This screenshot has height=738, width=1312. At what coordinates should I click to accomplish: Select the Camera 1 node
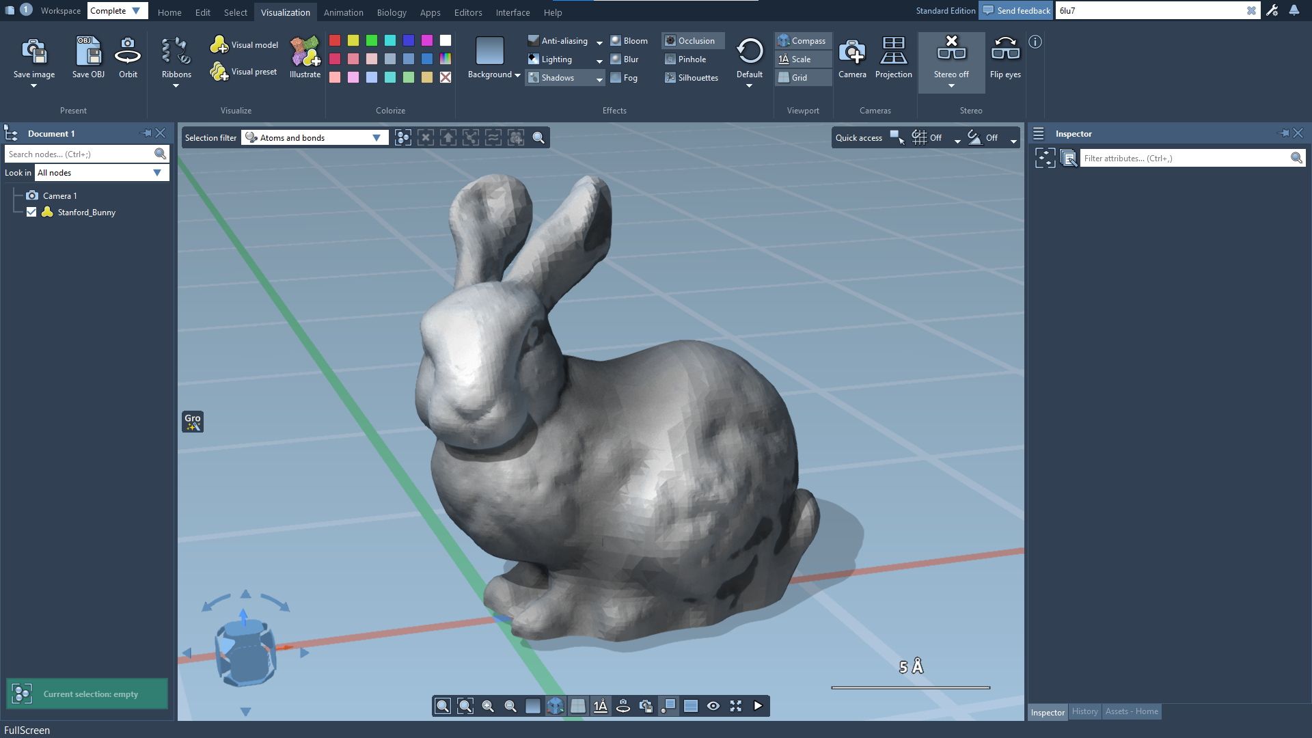click(60, 196)
